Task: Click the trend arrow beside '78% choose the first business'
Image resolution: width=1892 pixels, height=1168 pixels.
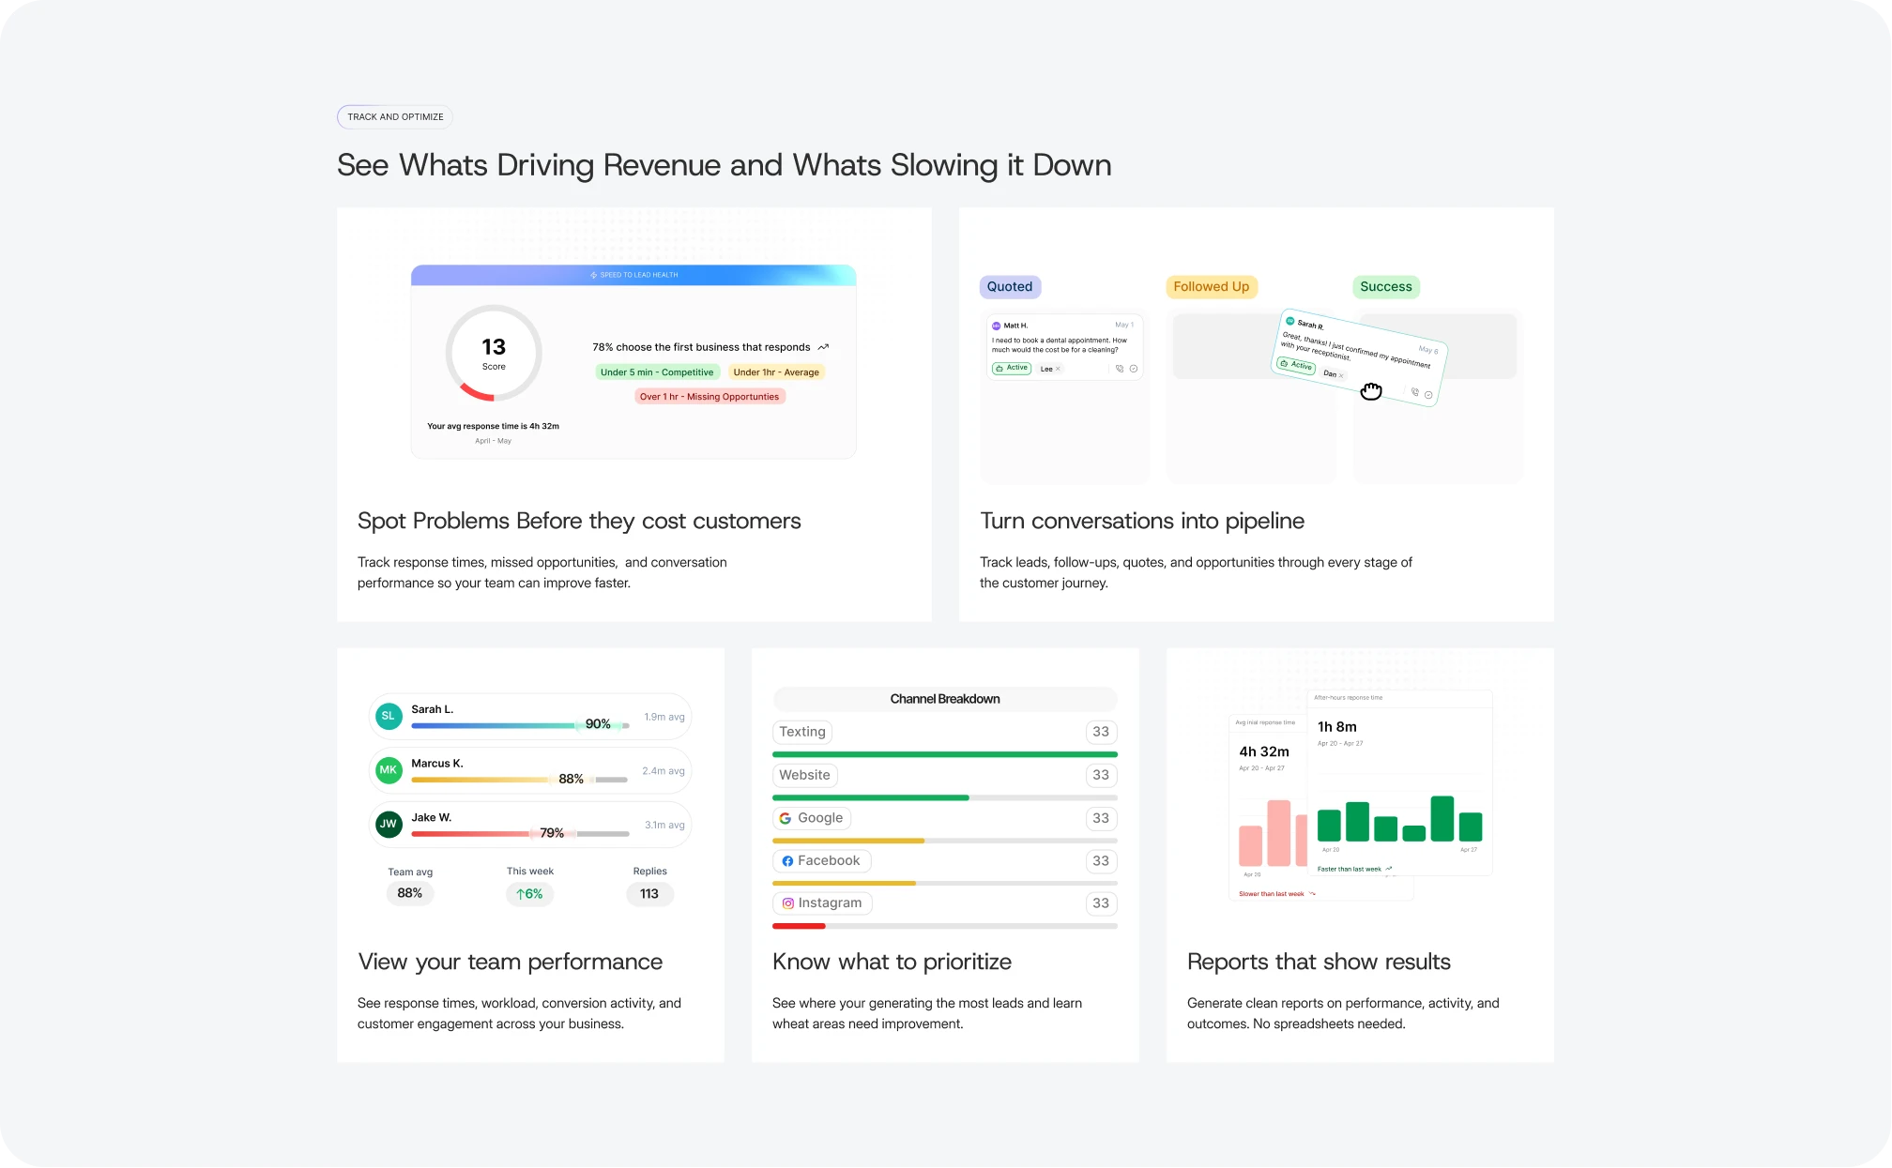Action: (x=823, y=347)
